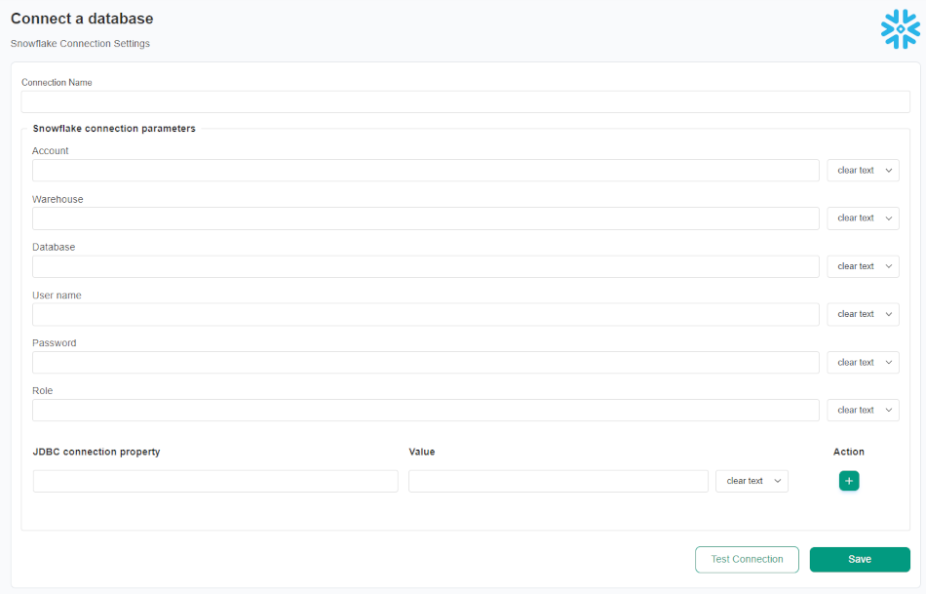Click the Save button
The height and width of the screenshot is (594, 926).
[x=860, y=560]
